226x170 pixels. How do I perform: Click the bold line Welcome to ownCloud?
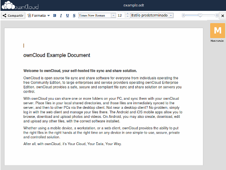click(80, 71)
